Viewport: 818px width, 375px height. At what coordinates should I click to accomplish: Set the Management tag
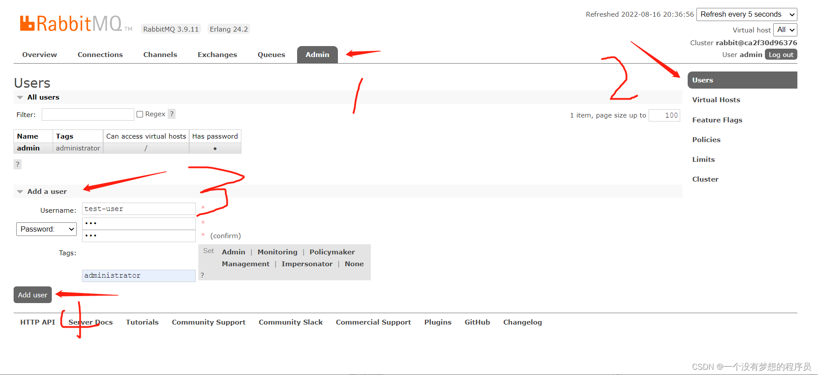tap(246, 264)
